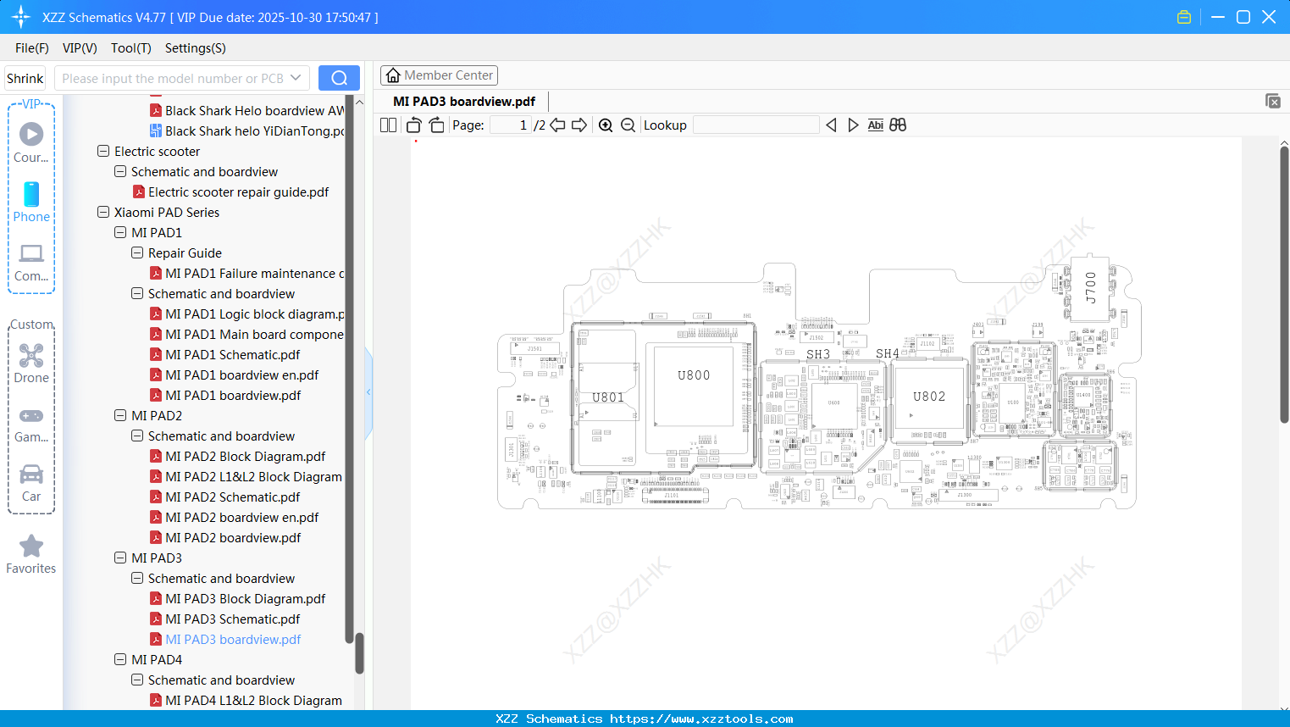
Task: Open MI PAD3 Block Diagram.pdf
Action: point(246,598)
